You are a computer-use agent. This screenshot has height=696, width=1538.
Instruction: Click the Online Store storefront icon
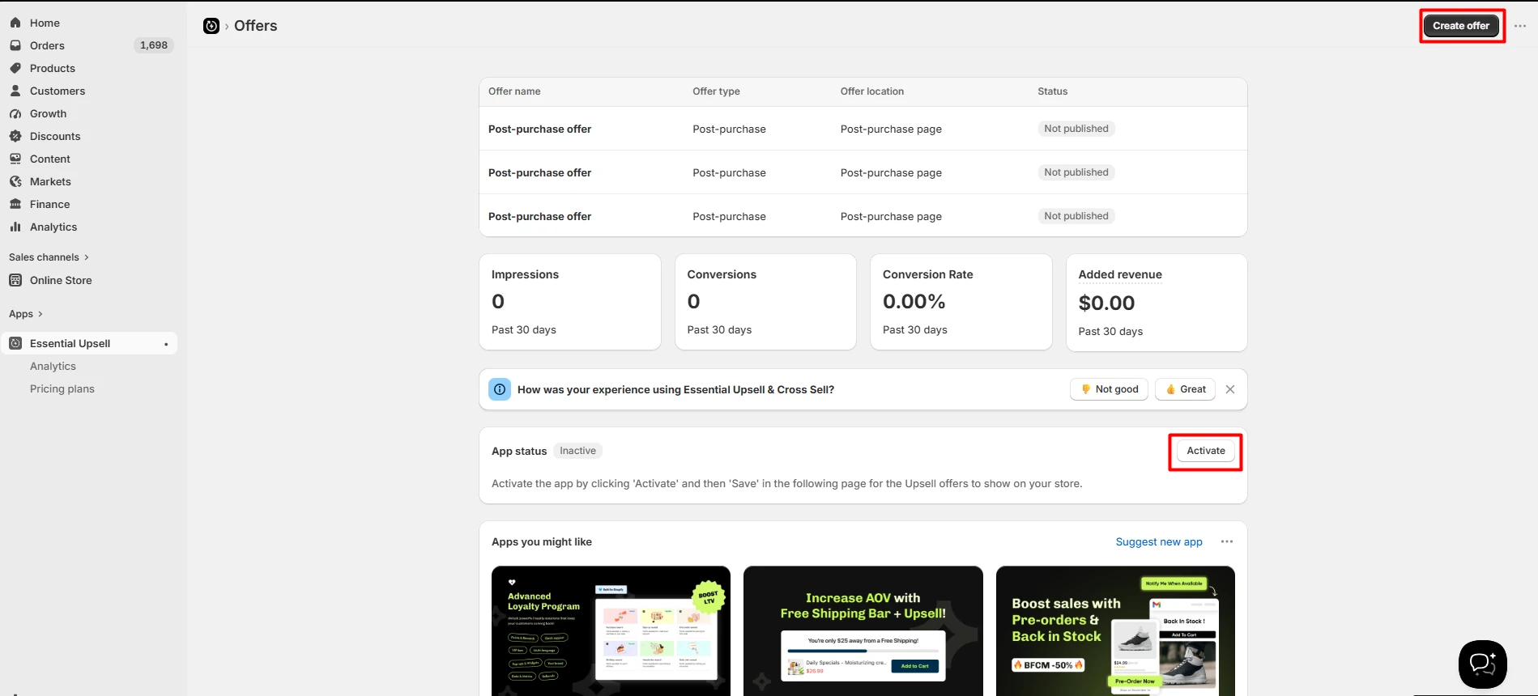click(x=15, y=280)
